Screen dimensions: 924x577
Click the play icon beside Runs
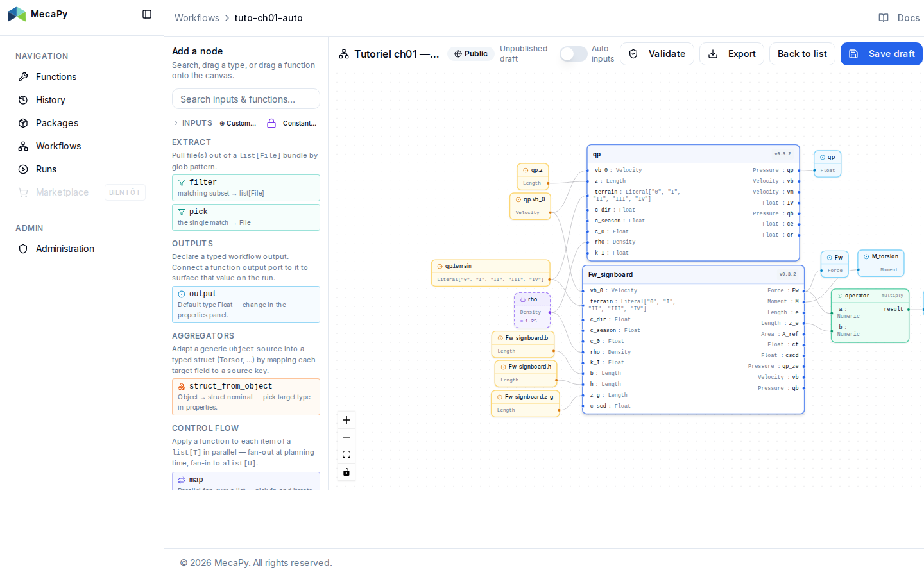(23, 169)
